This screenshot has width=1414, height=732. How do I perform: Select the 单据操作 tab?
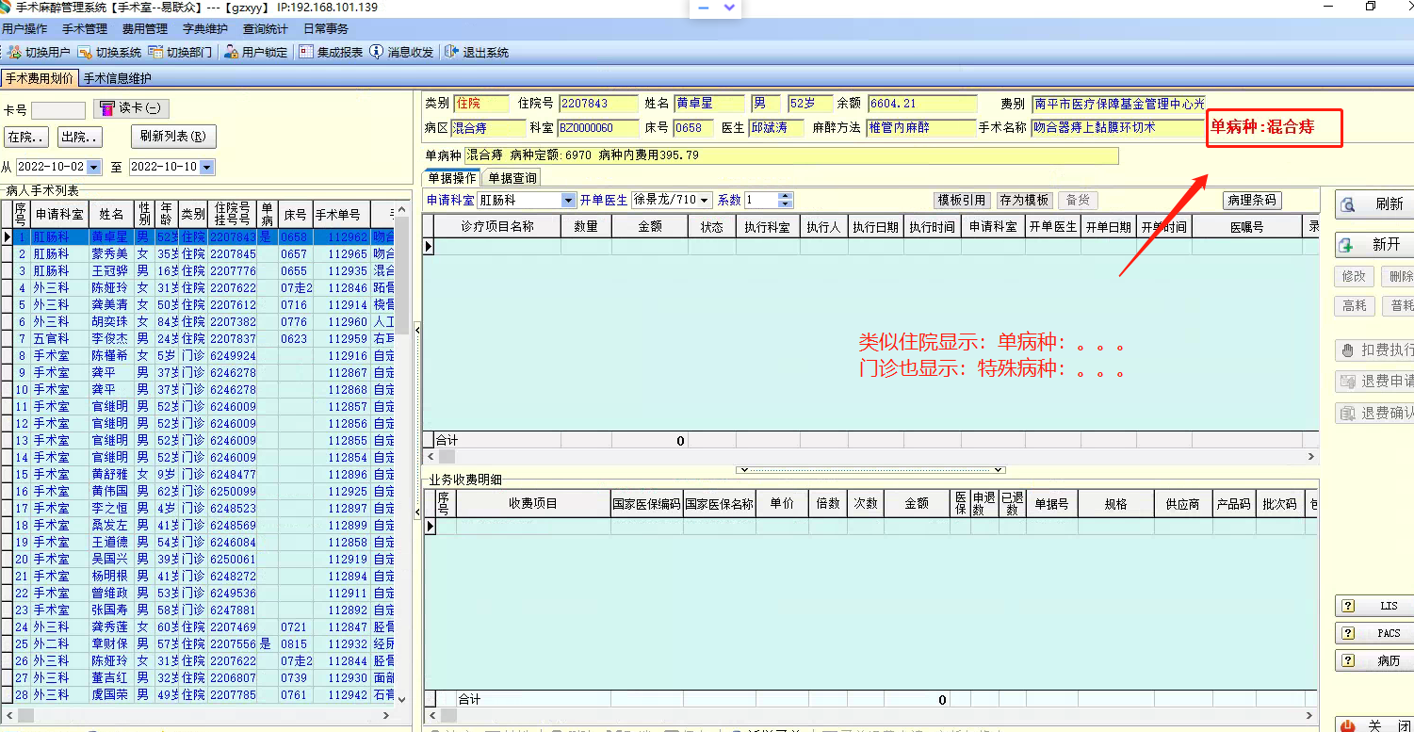(452, 178)
